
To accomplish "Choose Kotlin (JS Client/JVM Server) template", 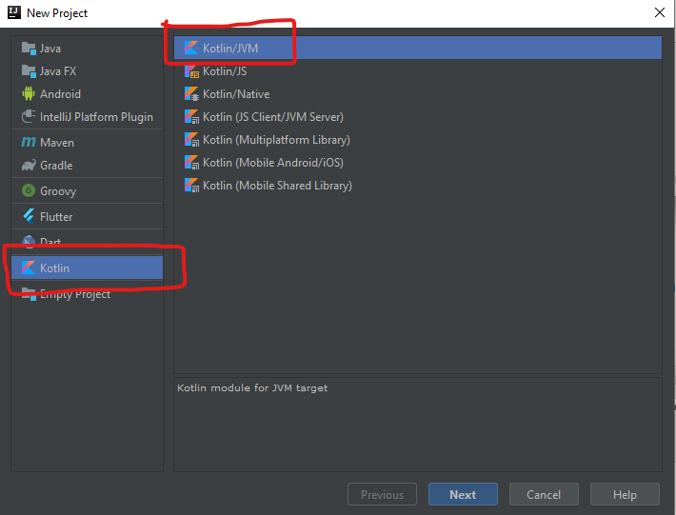I will click(418, 117).
